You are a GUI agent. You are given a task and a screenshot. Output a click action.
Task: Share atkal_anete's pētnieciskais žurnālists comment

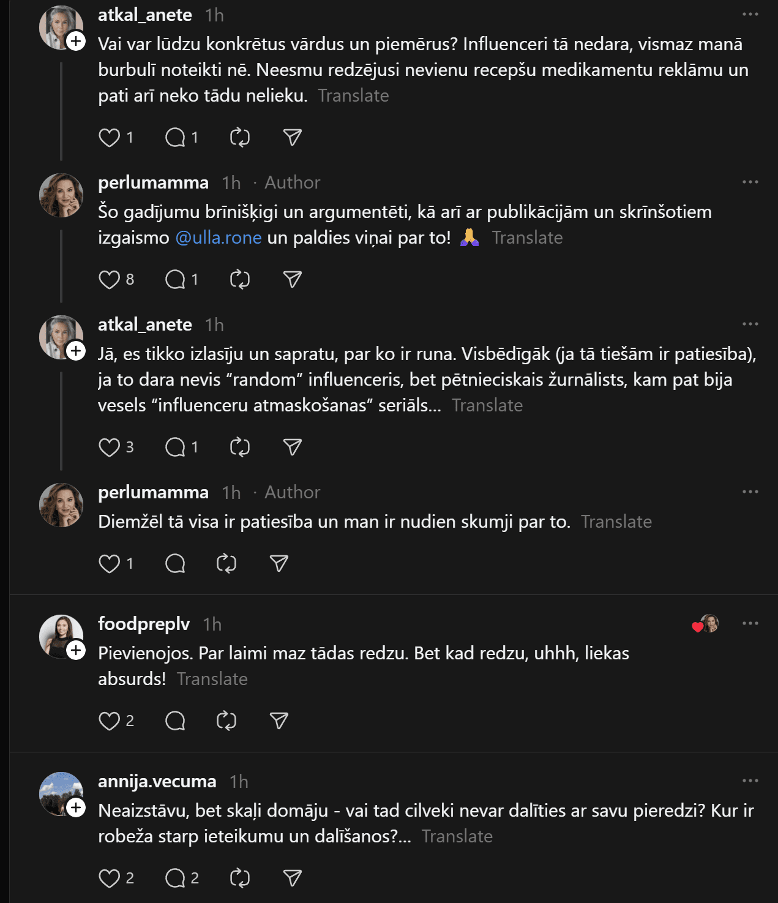click(x=292, y=448)
